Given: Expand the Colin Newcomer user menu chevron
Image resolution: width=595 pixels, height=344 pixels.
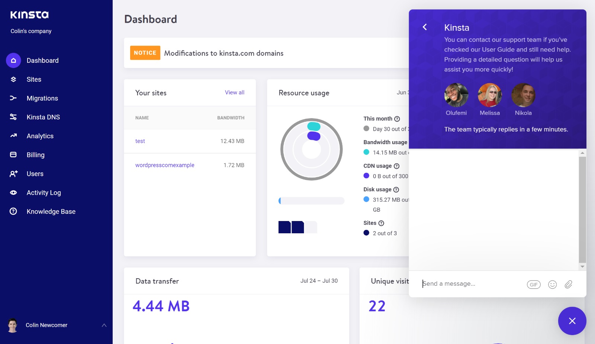Looking at the screenshot, I should tap(104, 325).
